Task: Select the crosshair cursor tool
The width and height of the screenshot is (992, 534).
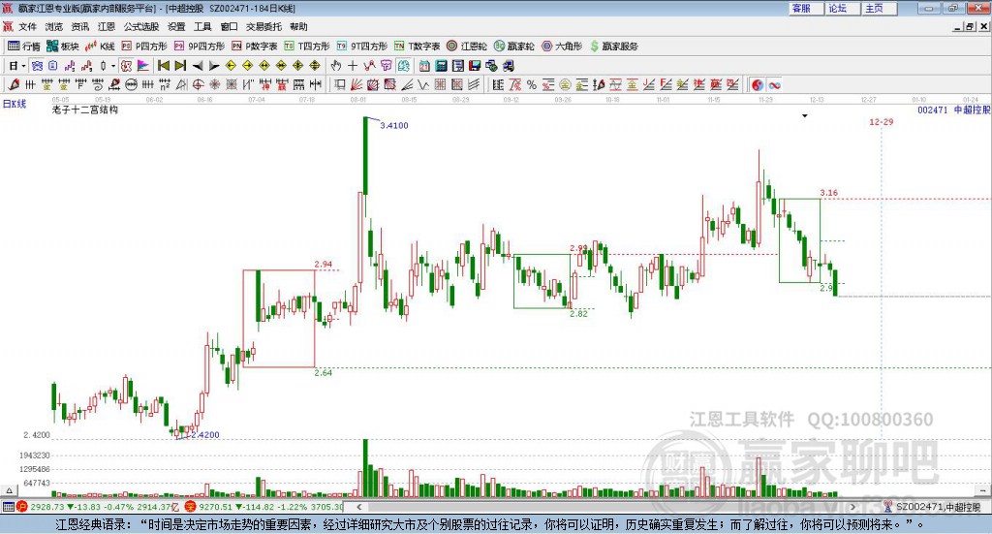Action: [x=353, y=66]
